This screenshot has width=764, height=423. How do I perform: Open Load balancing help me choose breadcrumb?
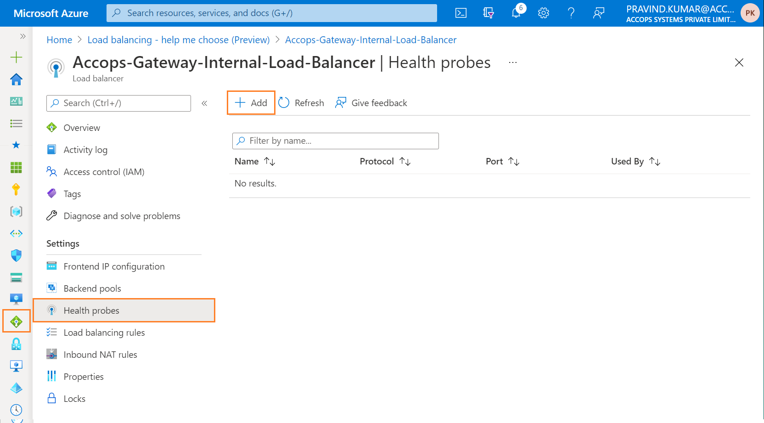179,40
